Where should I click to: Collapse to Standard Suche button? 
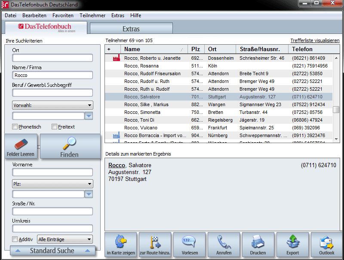[52, 251]
